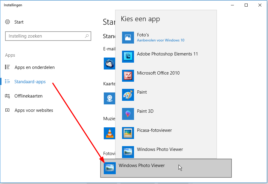Select Microsoft Office 2010 entry
This screenshot has width=268, height=184.
pos(166,76)
